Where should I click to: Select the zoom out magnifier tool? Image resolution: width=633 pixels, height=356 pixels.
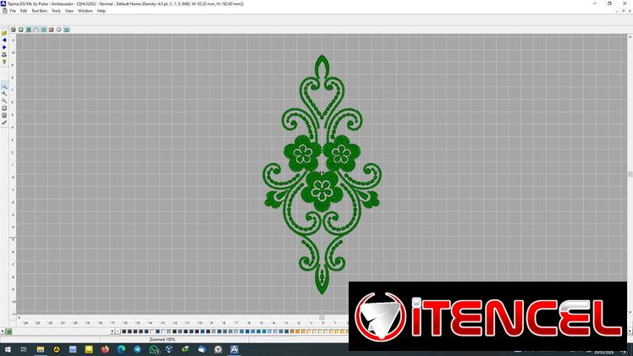(4, 101)
